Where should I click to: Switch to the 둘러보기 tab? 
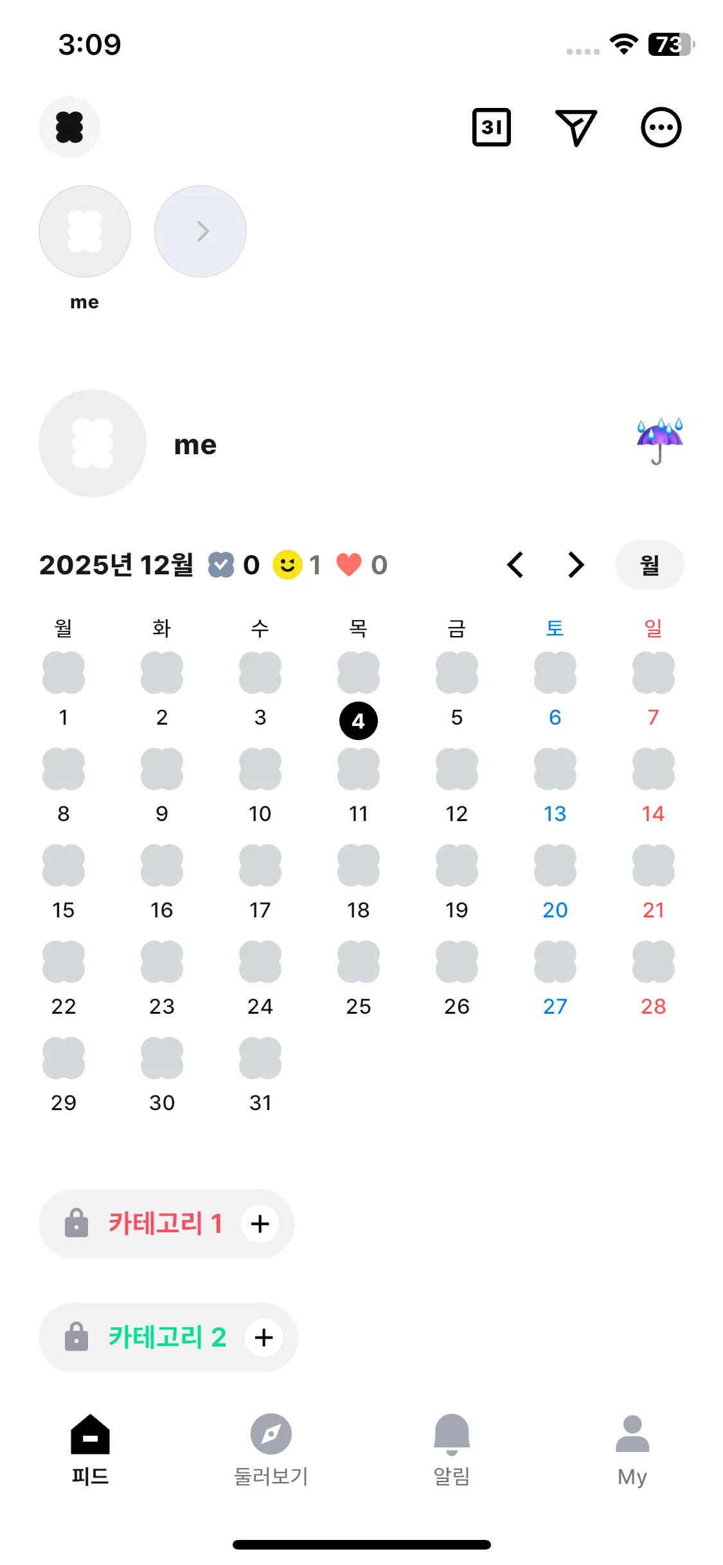271,1449
